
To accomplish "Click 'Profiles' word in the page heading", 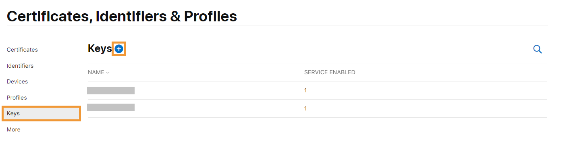I will click(210, 16).
